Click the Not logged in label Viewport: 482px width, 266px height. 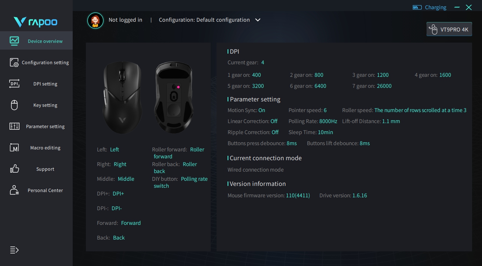(125, 20)
